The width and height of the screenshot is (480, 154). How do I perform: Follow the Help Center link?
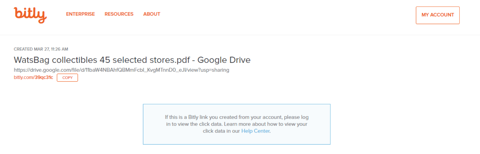[255, 131]
